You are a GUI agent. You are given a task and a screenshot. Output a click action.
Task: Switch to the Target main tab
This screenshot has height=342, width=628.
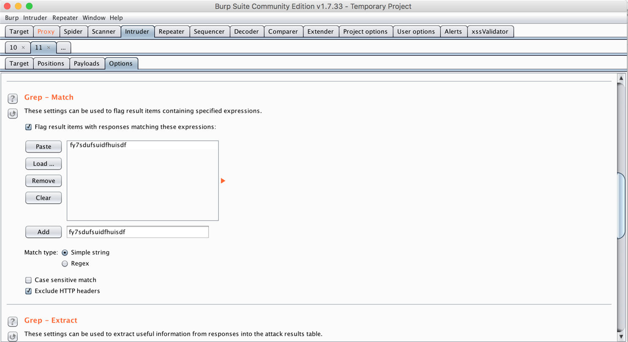coord(19,32)
